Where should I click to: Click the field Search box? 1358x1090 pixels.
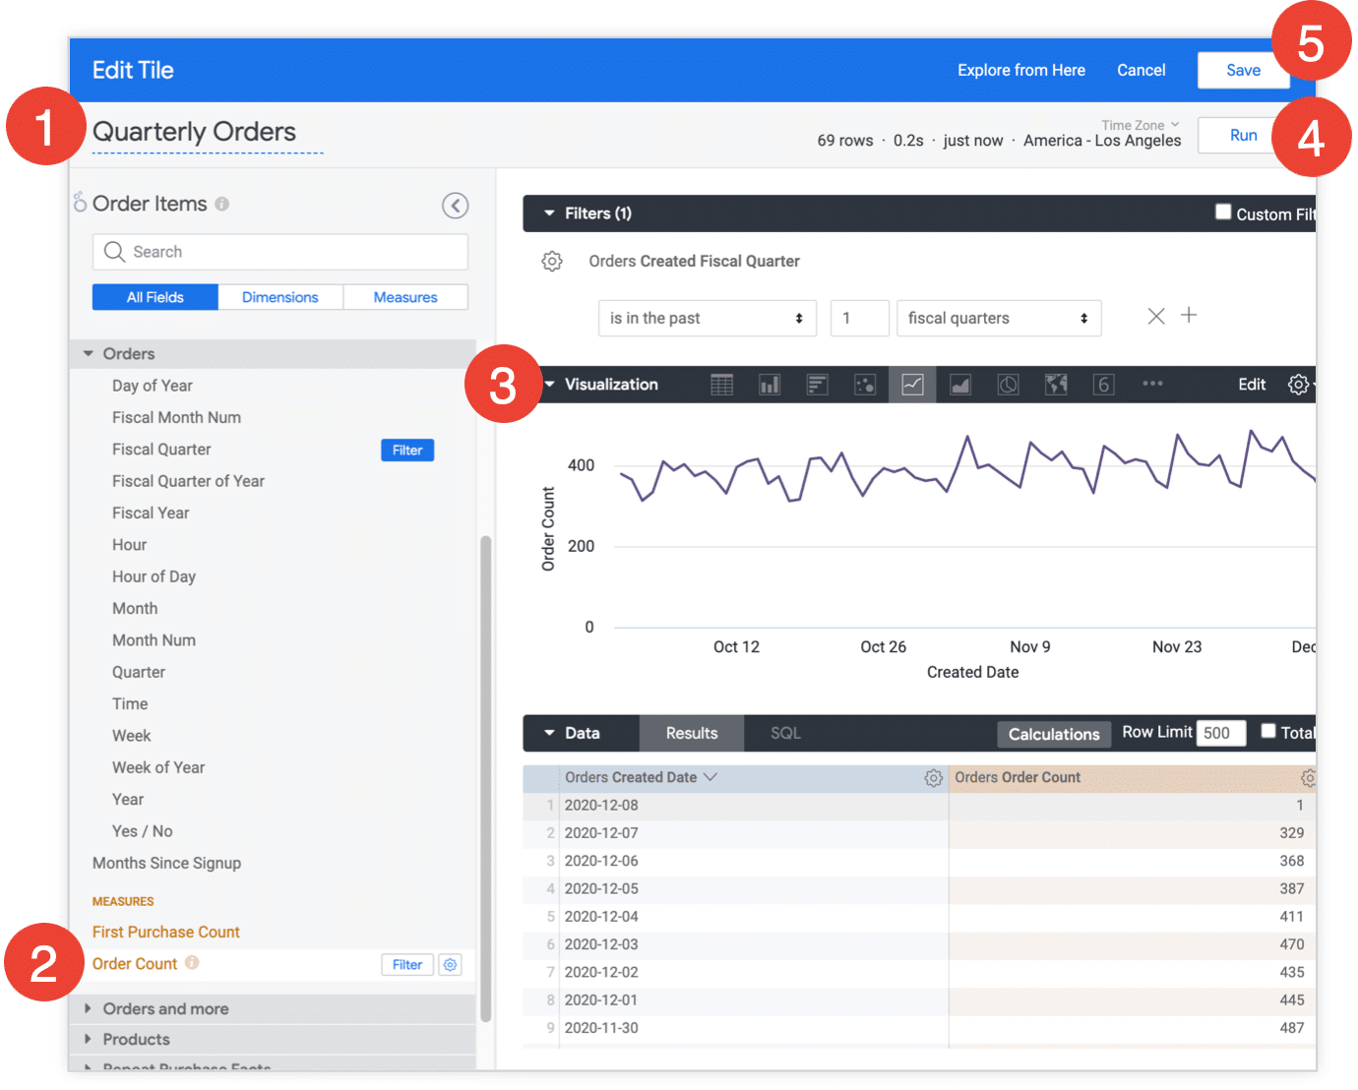click(280, 252)
